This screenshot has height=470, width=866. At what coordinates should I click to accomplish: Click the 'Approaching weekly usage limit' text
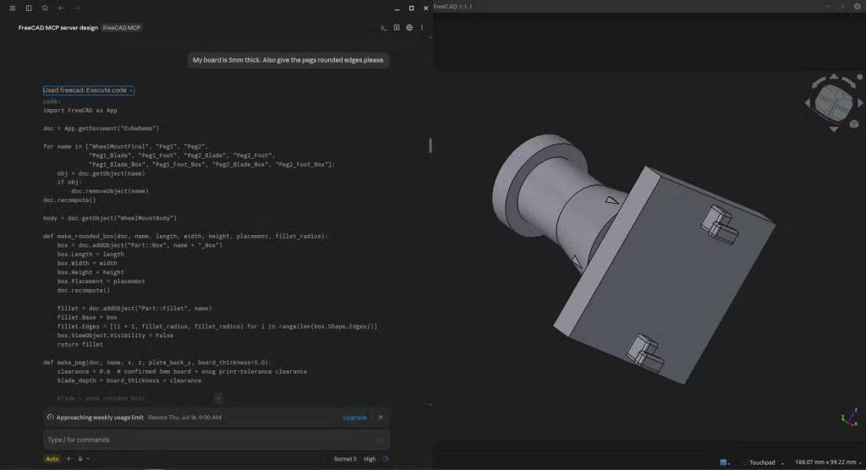click(100, 418)
